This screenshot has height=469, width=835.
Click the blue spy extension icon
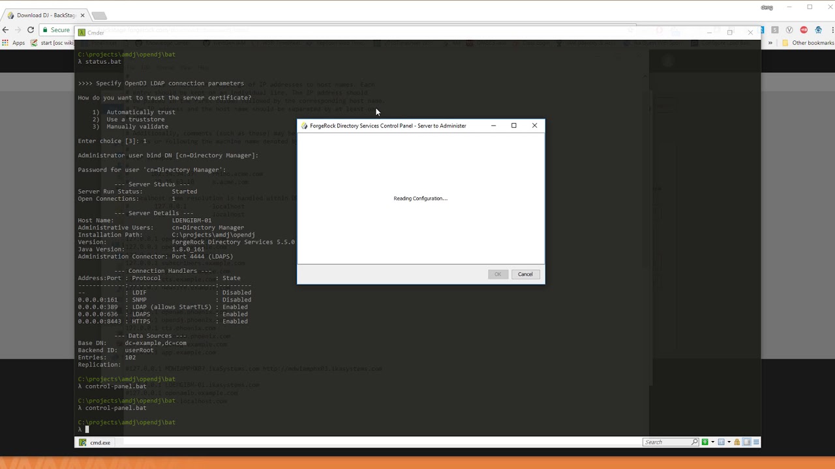click(x=818, y=30)
